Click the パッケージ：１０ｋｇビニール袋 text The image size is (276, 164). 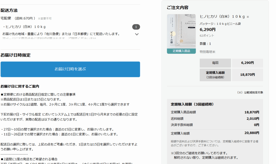pos(220,24)
